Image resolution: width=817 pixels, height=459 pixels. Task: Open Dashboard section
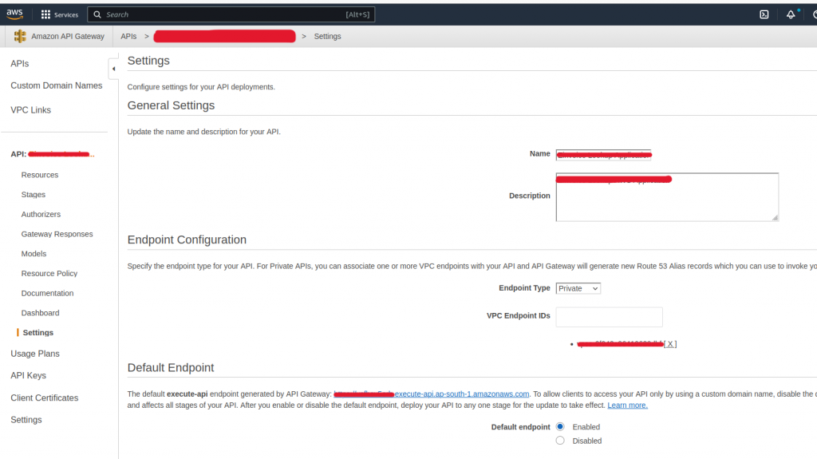click(x=40, y=313)
